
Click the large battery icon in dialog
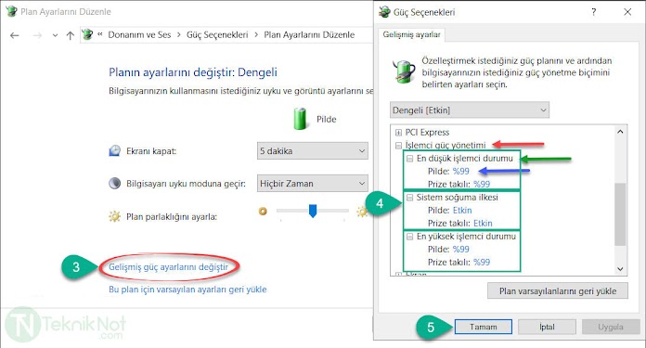click(x=404, y=71)
